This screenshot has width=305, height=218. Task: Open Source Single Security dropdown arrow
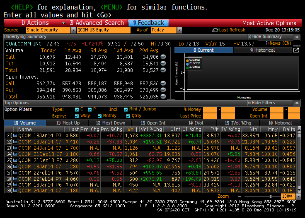click(73, 30)
